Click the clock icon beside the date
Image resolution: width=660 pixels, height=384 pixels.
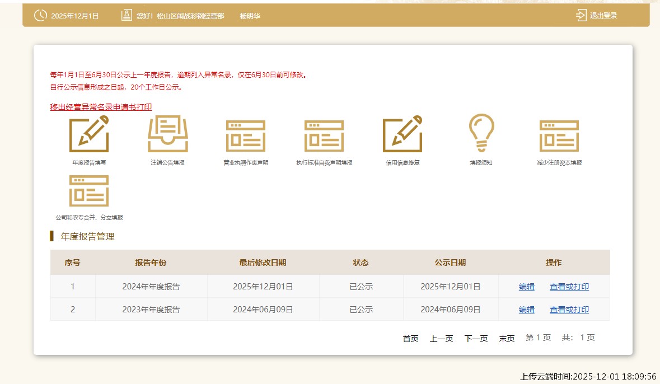(40, 15)
